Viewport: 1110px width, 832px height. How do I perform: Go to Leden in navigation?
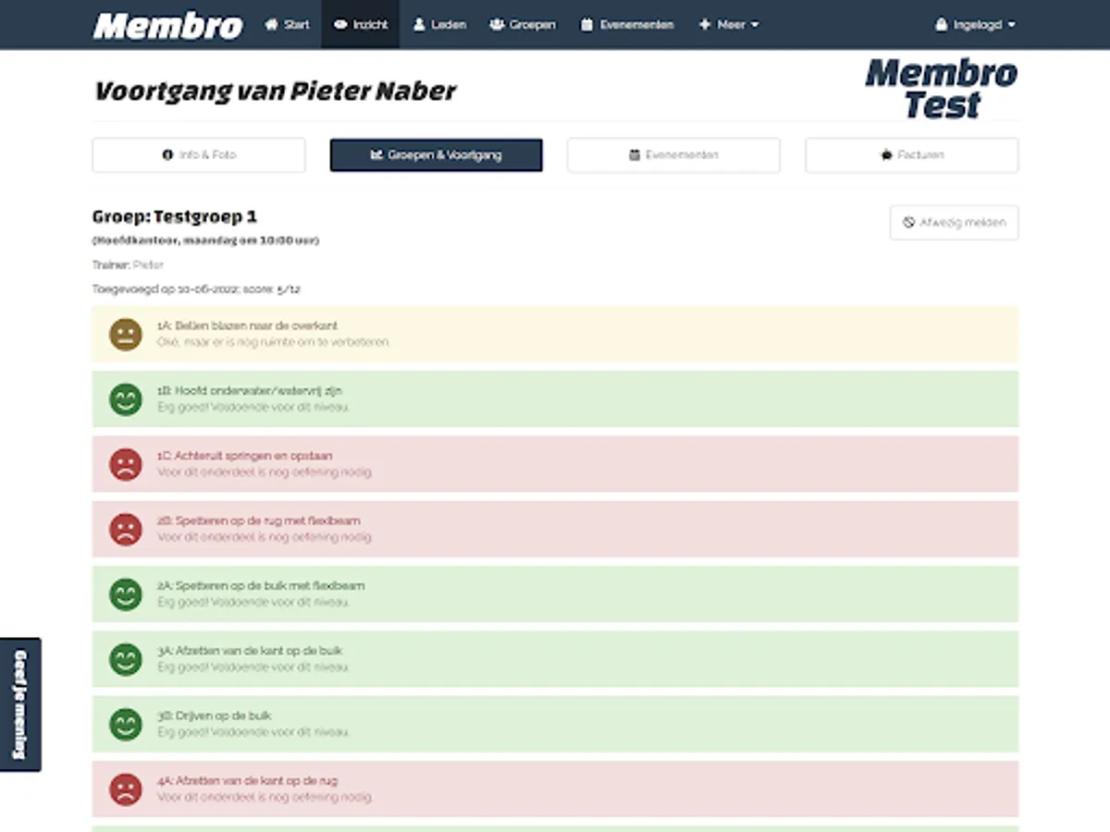point(439,25)
